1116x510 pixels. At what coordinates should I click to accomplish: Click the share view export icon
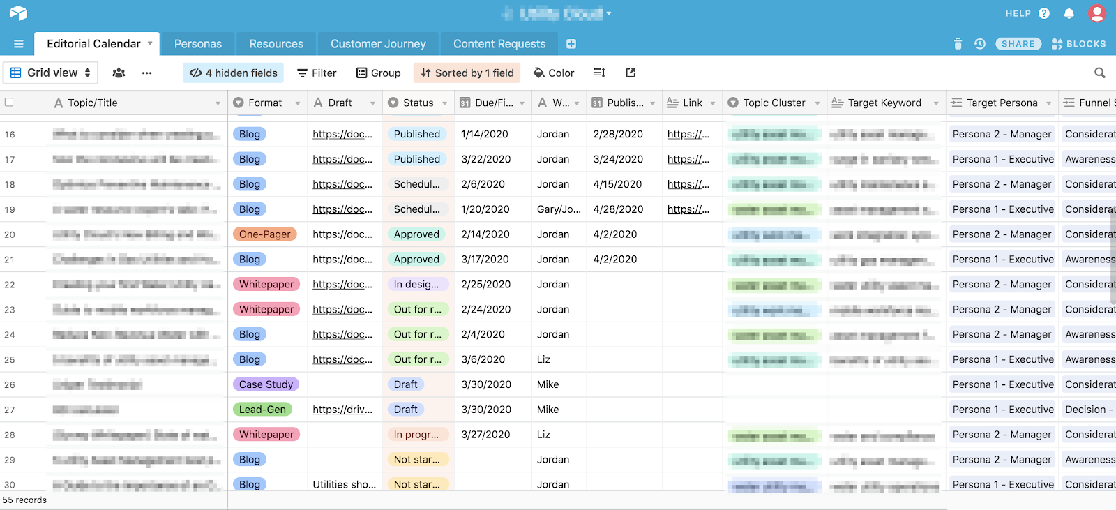coord(631,73)
